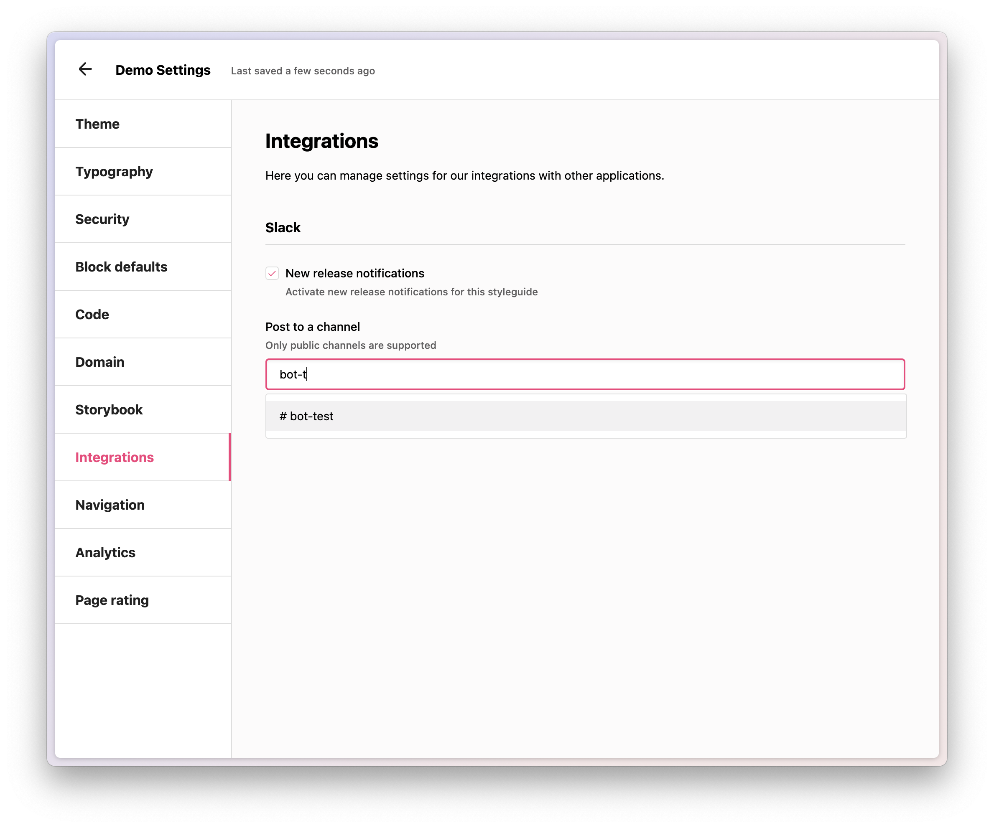
Task: Click the Last saved a few seconds ago status
Action: [x=303, y=71]
